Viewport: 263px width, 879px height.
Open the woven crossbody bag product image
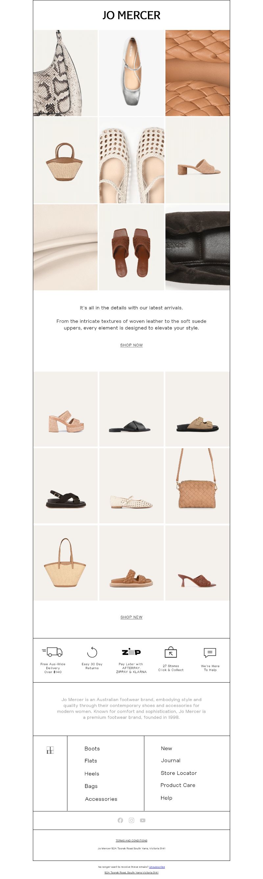pyautogui.click(x=197, y=485)
